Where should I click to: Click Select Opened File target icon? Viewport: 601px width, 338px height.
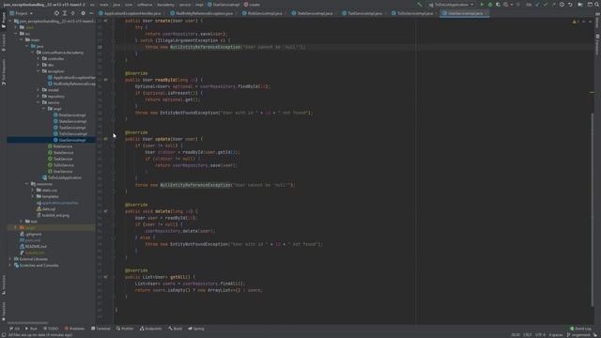56,13
